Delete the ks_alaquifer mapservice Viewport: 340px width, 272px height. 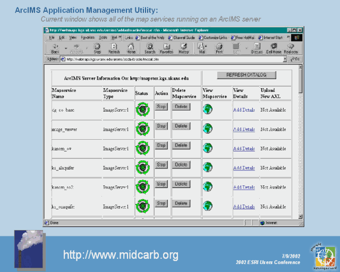181,165
